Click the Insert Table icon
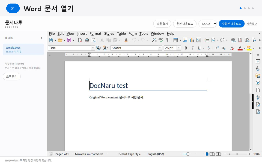This screenshot has height=164, width=262. click(175, 40)
